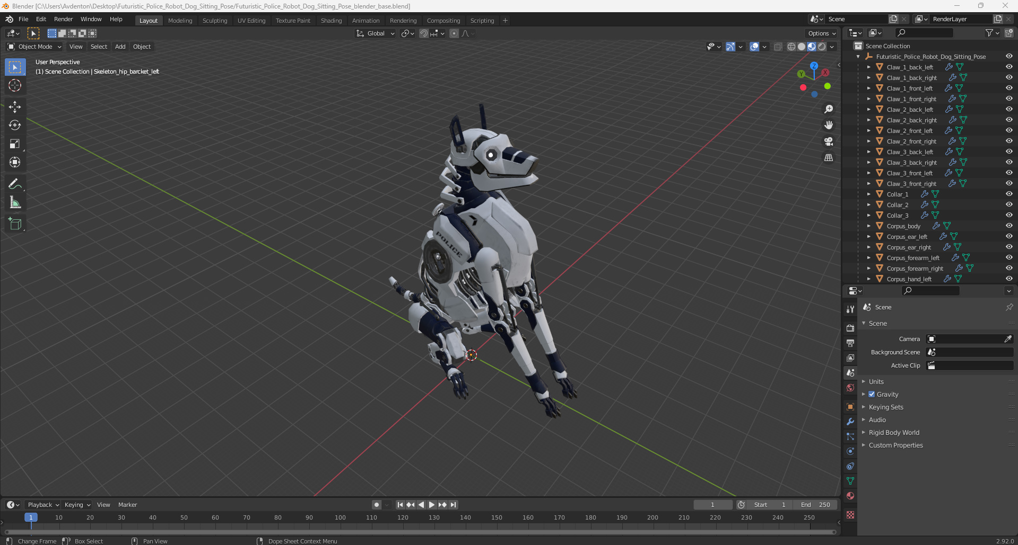Select the Measure tool
1018x545 pixels.
(15, 202)
